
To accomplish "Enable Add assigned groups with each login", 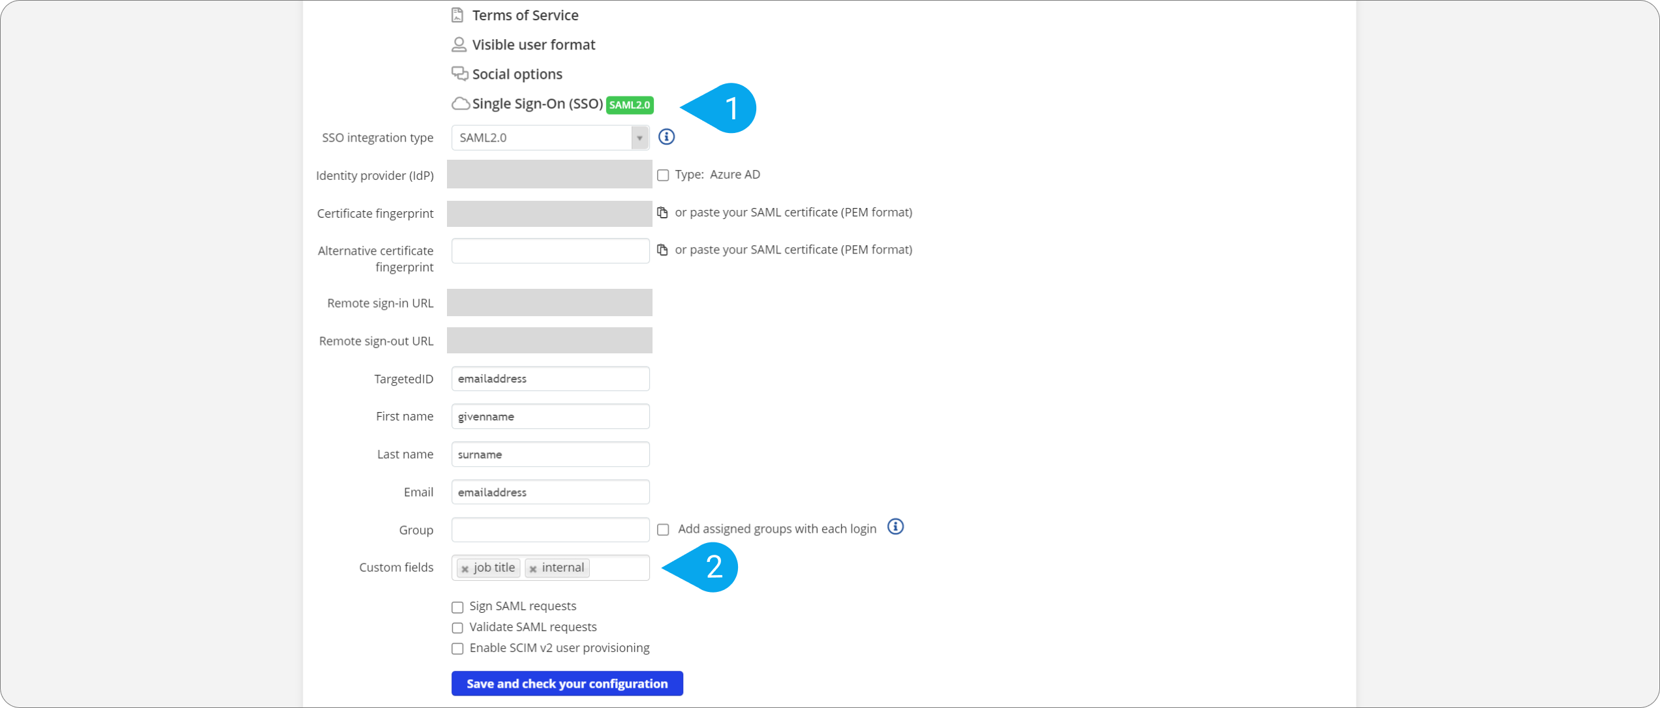I will point(663,529).
